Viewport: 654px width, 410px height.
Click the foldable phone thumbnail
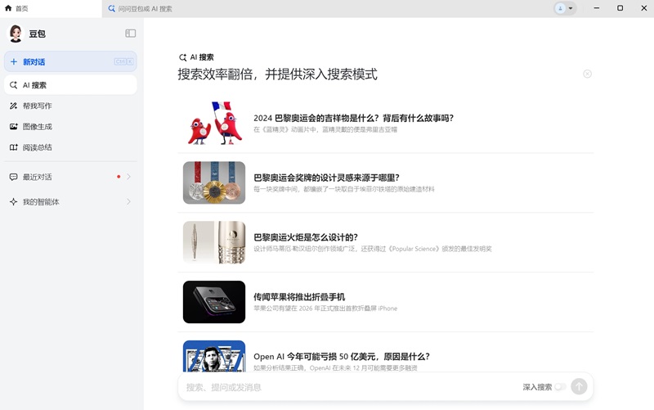(214, 302)
